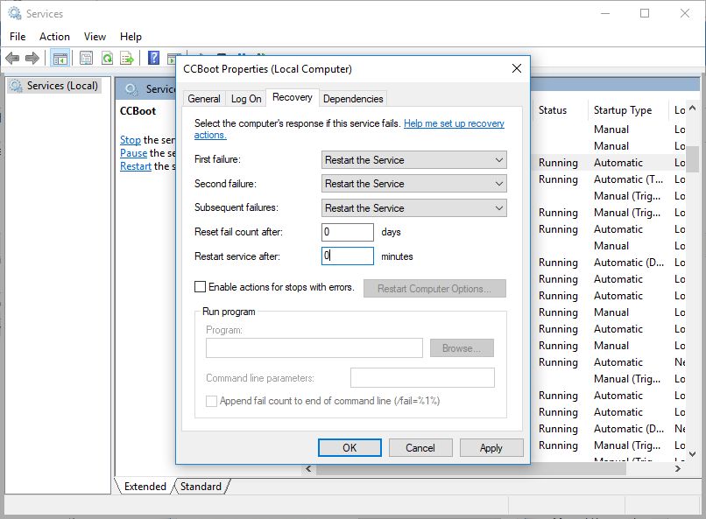This screenshot has height=519, width=706.
Task: Open Help me set up recovery link
Action: pyautogui.click(x=454, y=123)
